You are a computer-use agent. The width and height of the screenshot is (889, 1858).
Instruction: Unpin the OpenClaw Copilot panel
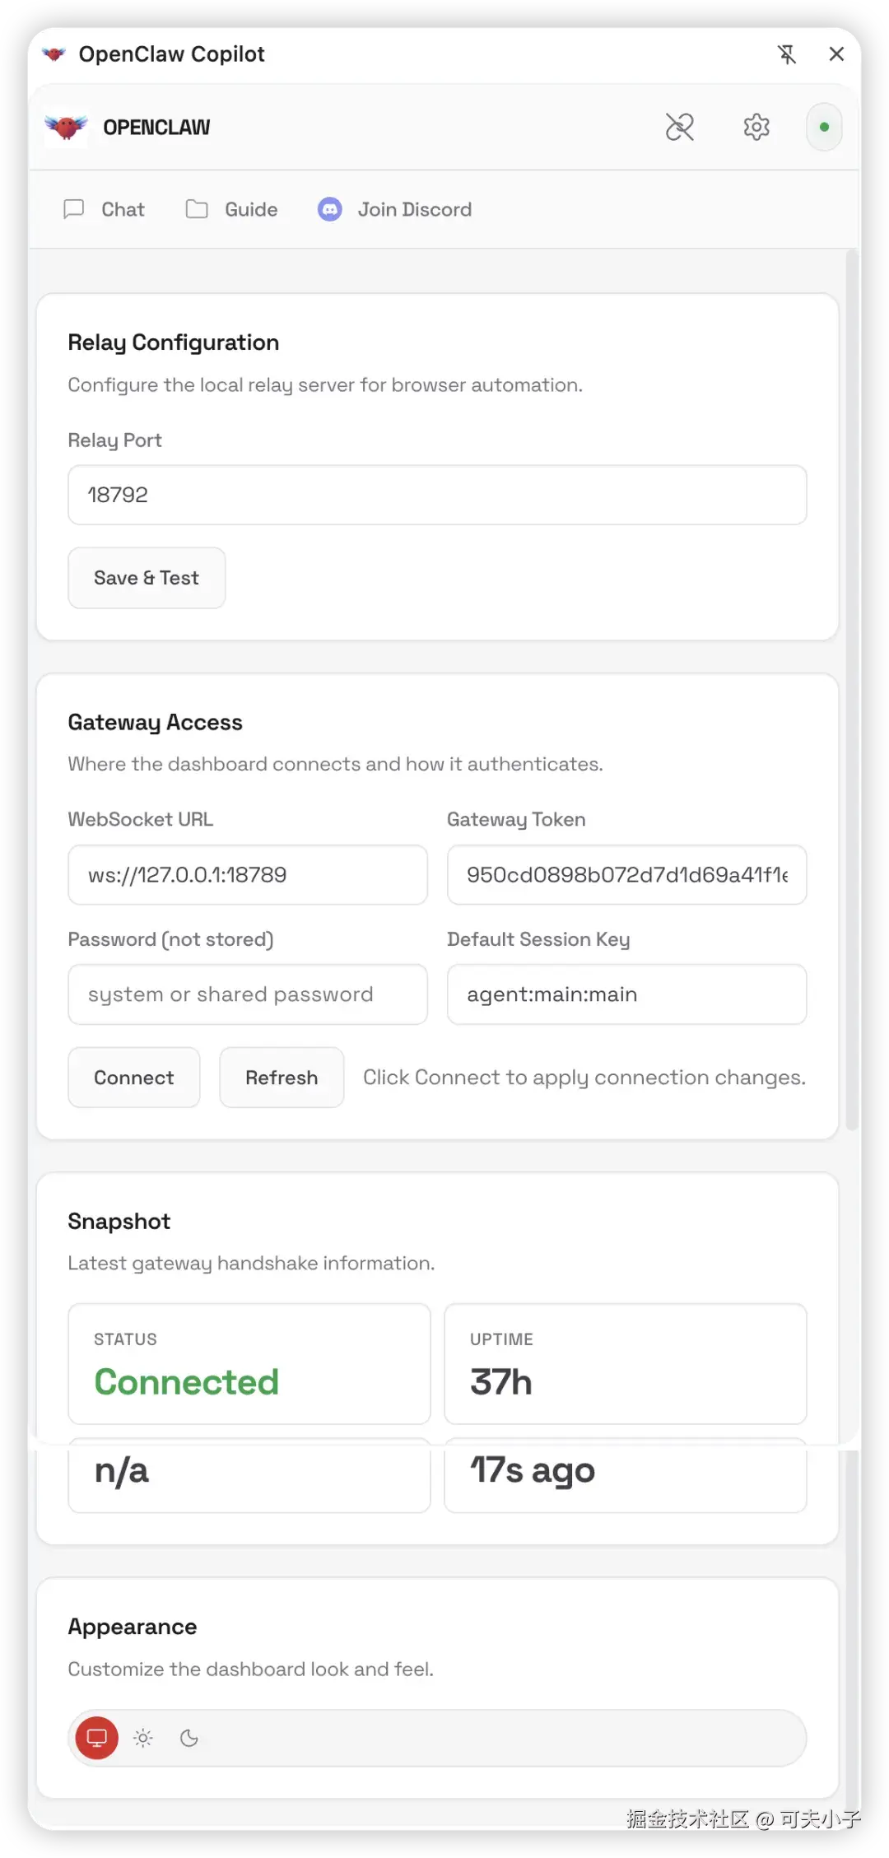click(787, 54)
